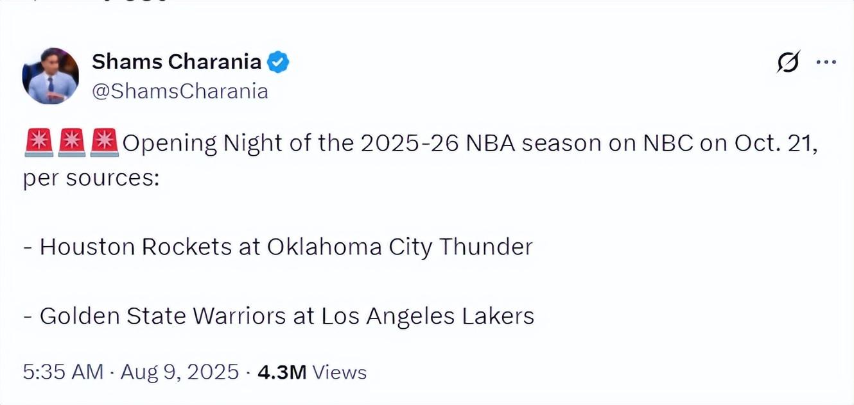Screen dimensions: 854x405
Task: Click Shams Charania's profile avatar
Action: click(x=50, y=76)
